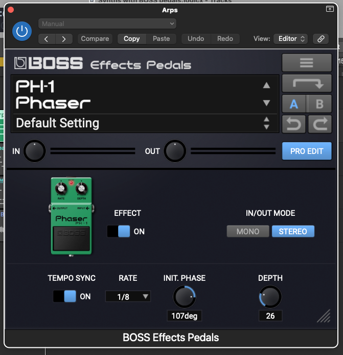This screenshot has width=343, height=355.
Task: Click the Paste button
Action: tap(162, 39)
